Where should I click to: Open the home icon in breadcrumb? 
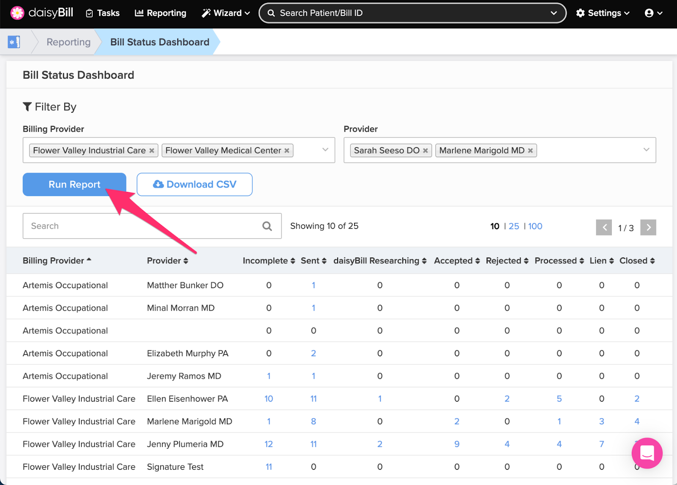pos(14,42)
